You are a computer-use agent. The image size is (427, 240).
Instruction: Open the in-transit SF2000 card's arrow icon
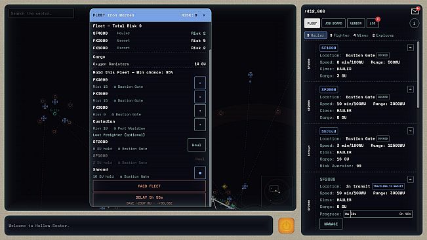[411, 179]
